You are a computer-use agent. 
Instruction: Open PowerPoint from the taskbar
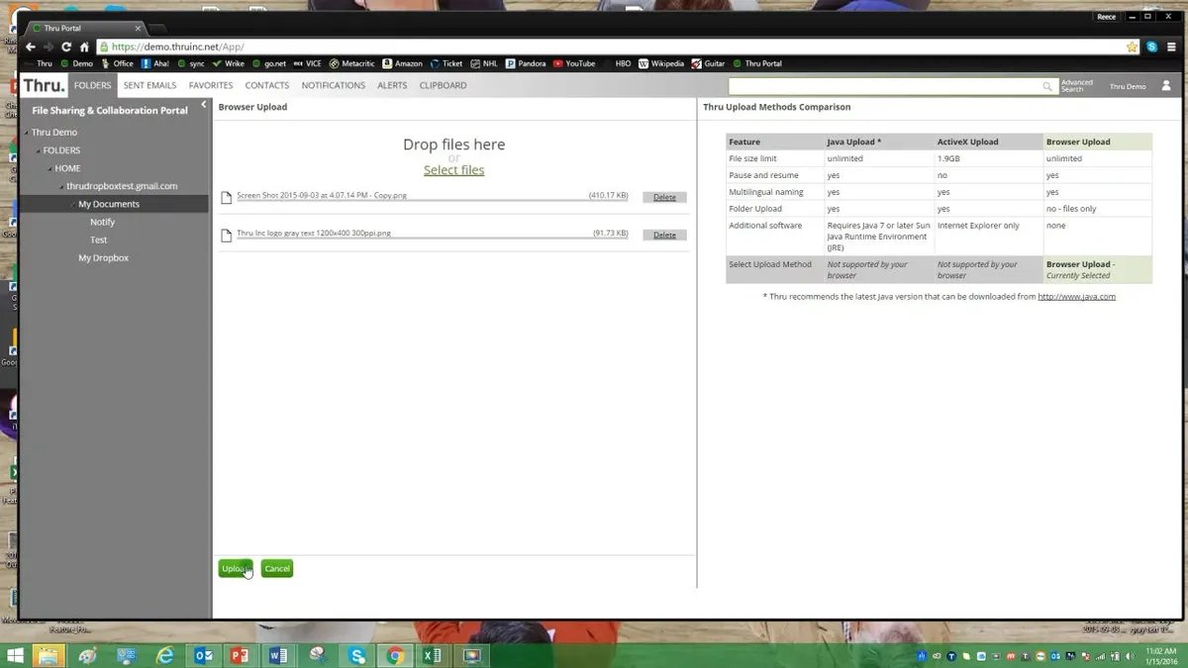(x=239, y=655)
